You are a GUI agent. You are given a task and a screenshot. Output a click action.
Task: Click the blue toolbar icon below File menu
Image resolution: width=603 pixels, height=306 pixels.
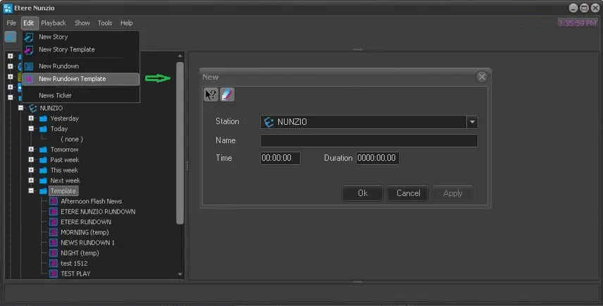(x=11, y=37)
